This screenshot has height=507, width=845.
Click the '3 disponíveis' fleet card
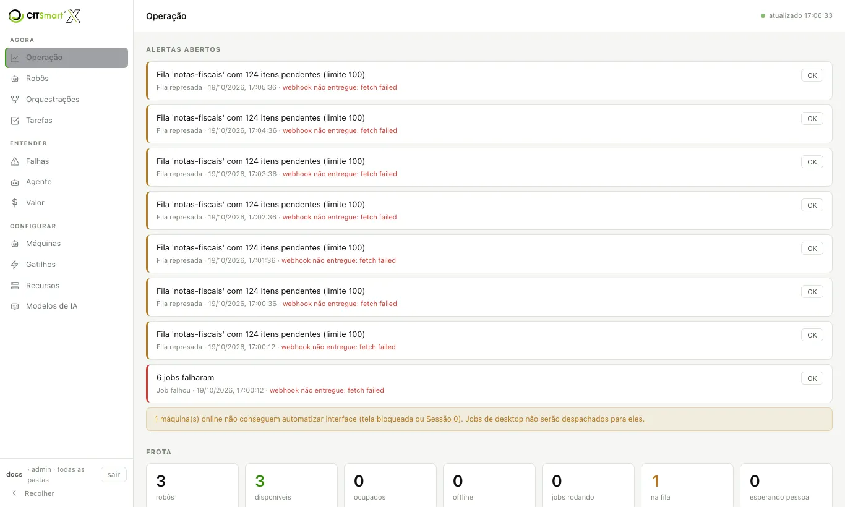(291, 485)
